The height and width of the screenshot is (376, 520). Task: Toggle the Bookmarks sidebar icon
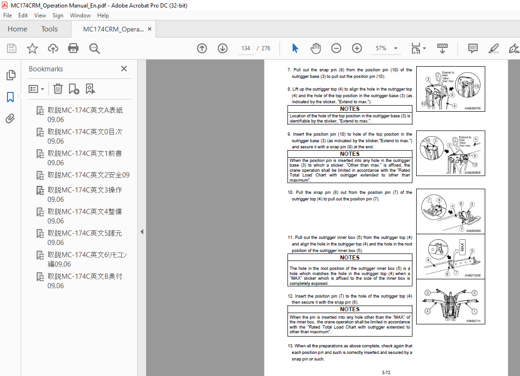(10, 97)
